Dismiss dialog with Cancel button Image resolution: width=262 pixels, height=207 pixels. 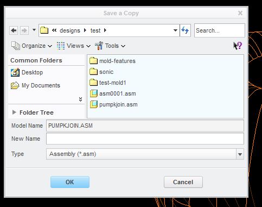(x=183, y=182)
